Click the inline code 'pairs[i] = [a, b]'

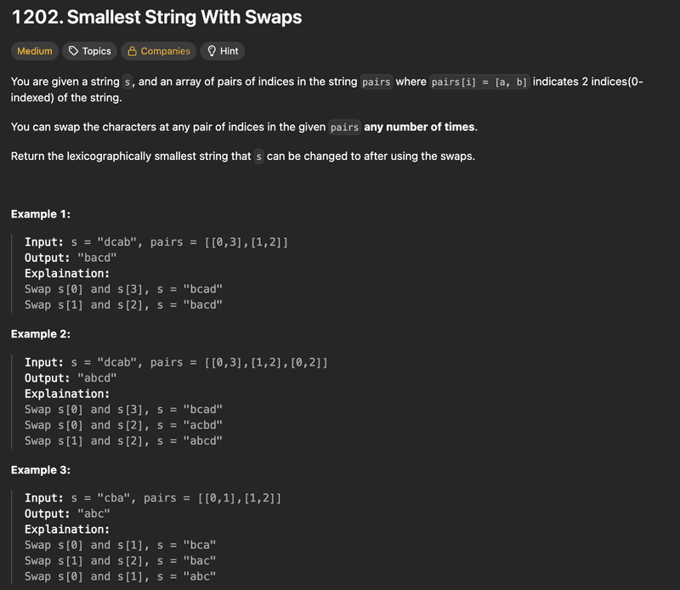(479, 82)
